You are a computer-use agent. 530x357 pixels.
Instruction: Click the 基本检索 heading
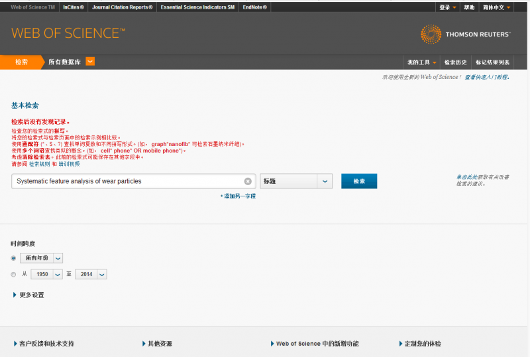(x=25, y=106)
